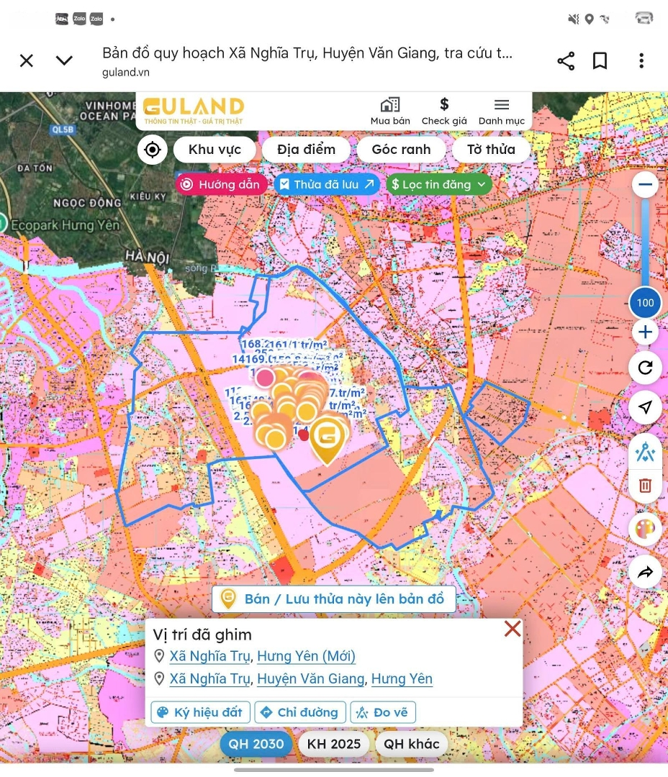Tap the navigation arrow icon

tap(645, 408)
